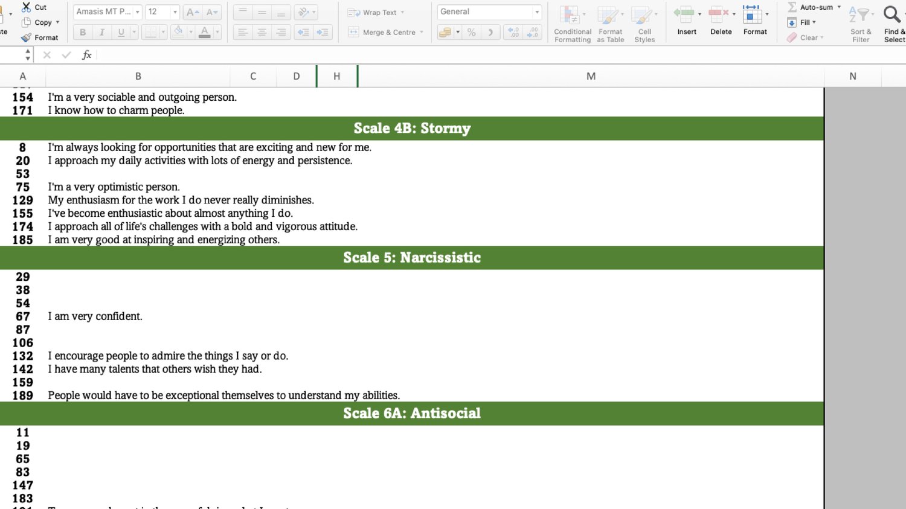Open the borders dropdown arrow
The width and height of the screenshot is (906, 509).
tap(163, 32)
